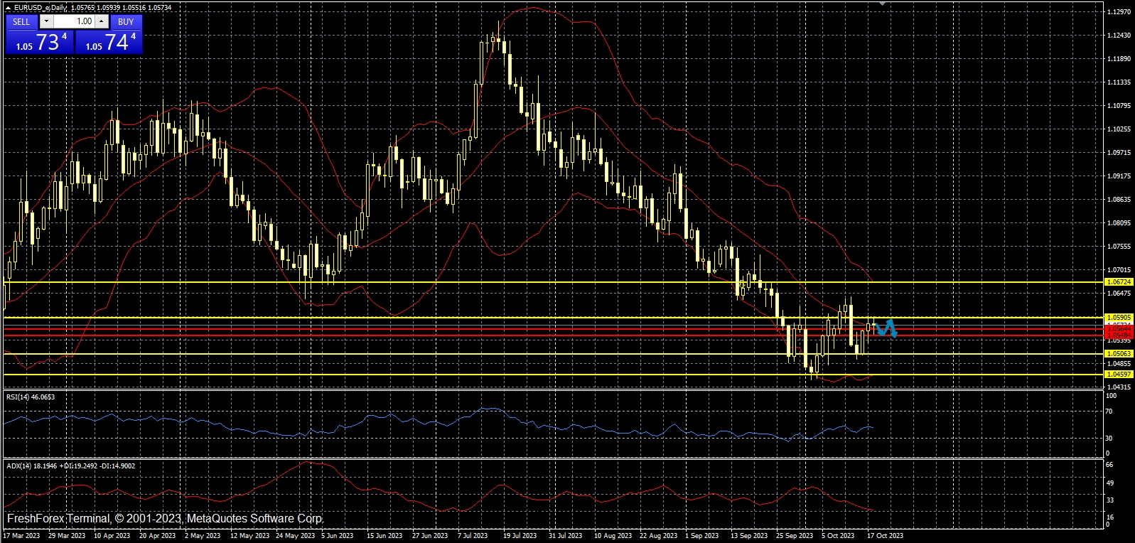Click the 1.05063 yellow price label

coord(1119,354)
